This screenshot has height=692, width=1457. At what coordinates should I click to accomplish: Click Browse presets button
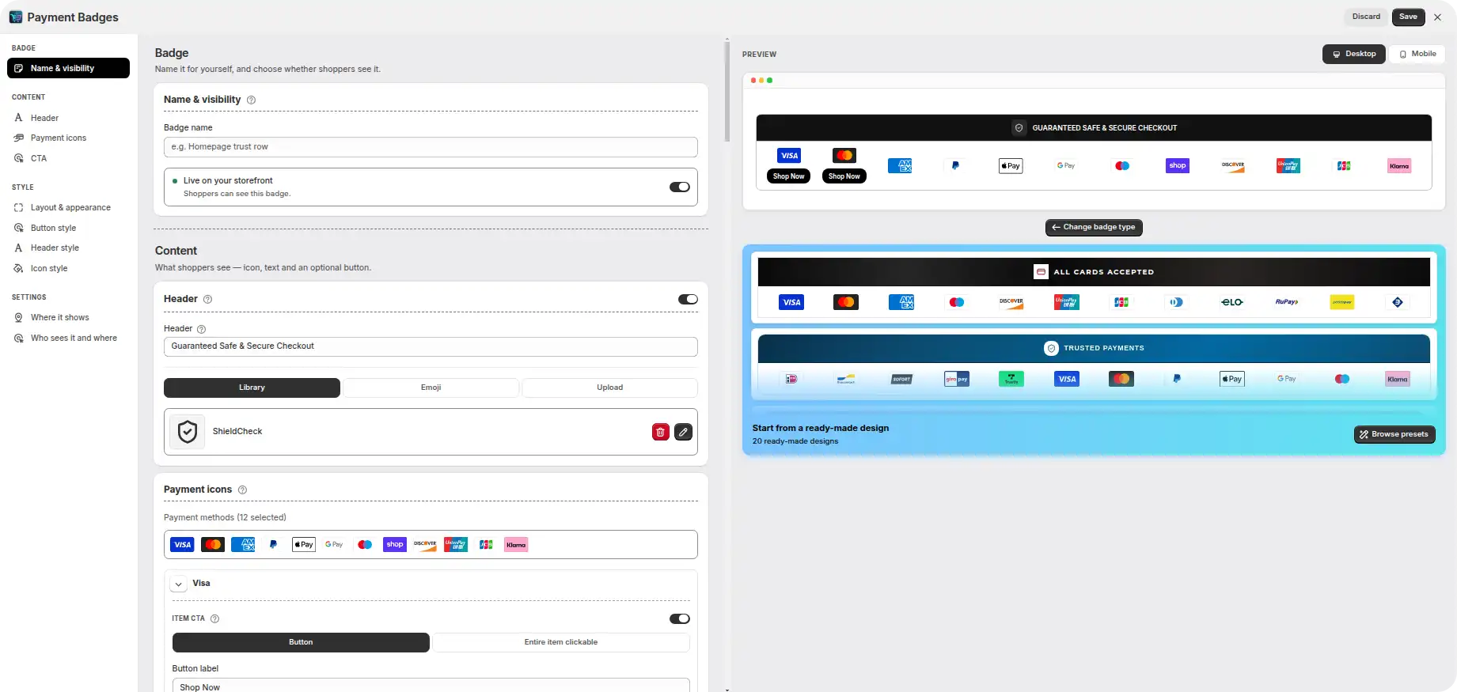point(1394,434)
